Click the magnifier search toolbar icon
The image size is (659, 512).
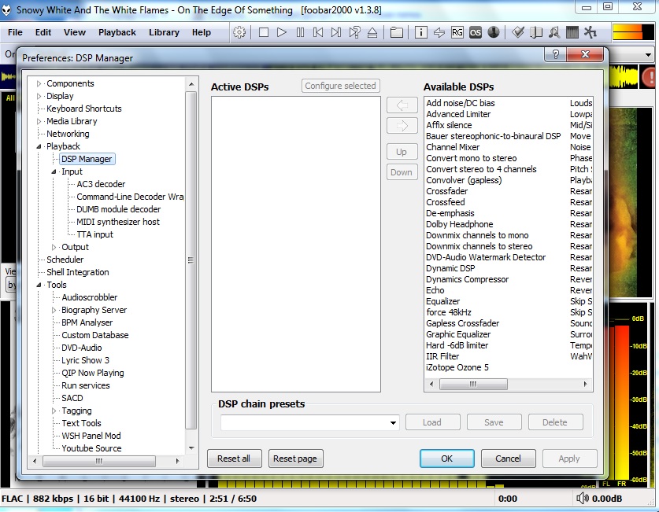(x=554, y=32)
